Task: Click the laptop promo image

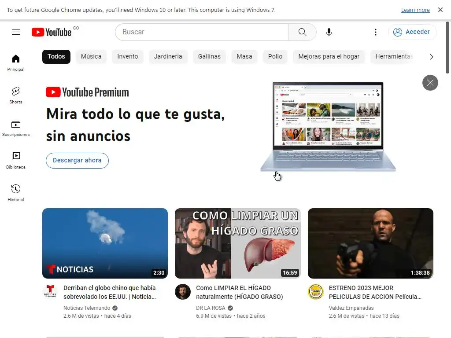Action: click(328, 127)
